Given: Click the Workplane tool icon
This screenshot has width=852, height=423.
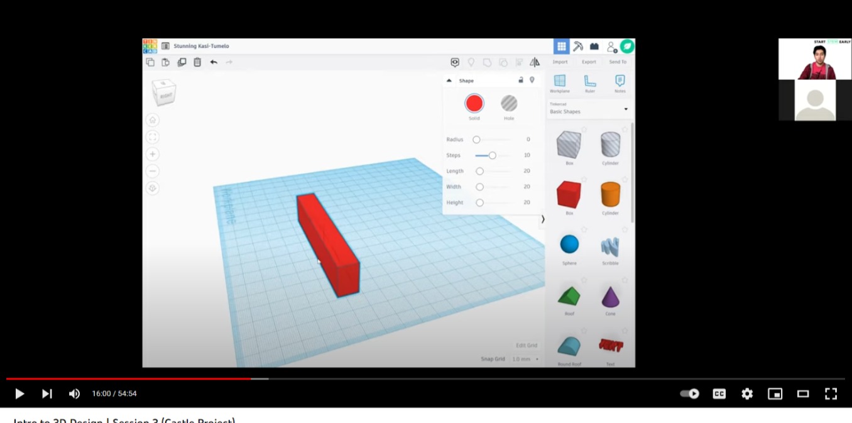Looking at the screenshot, I should 559,81.
